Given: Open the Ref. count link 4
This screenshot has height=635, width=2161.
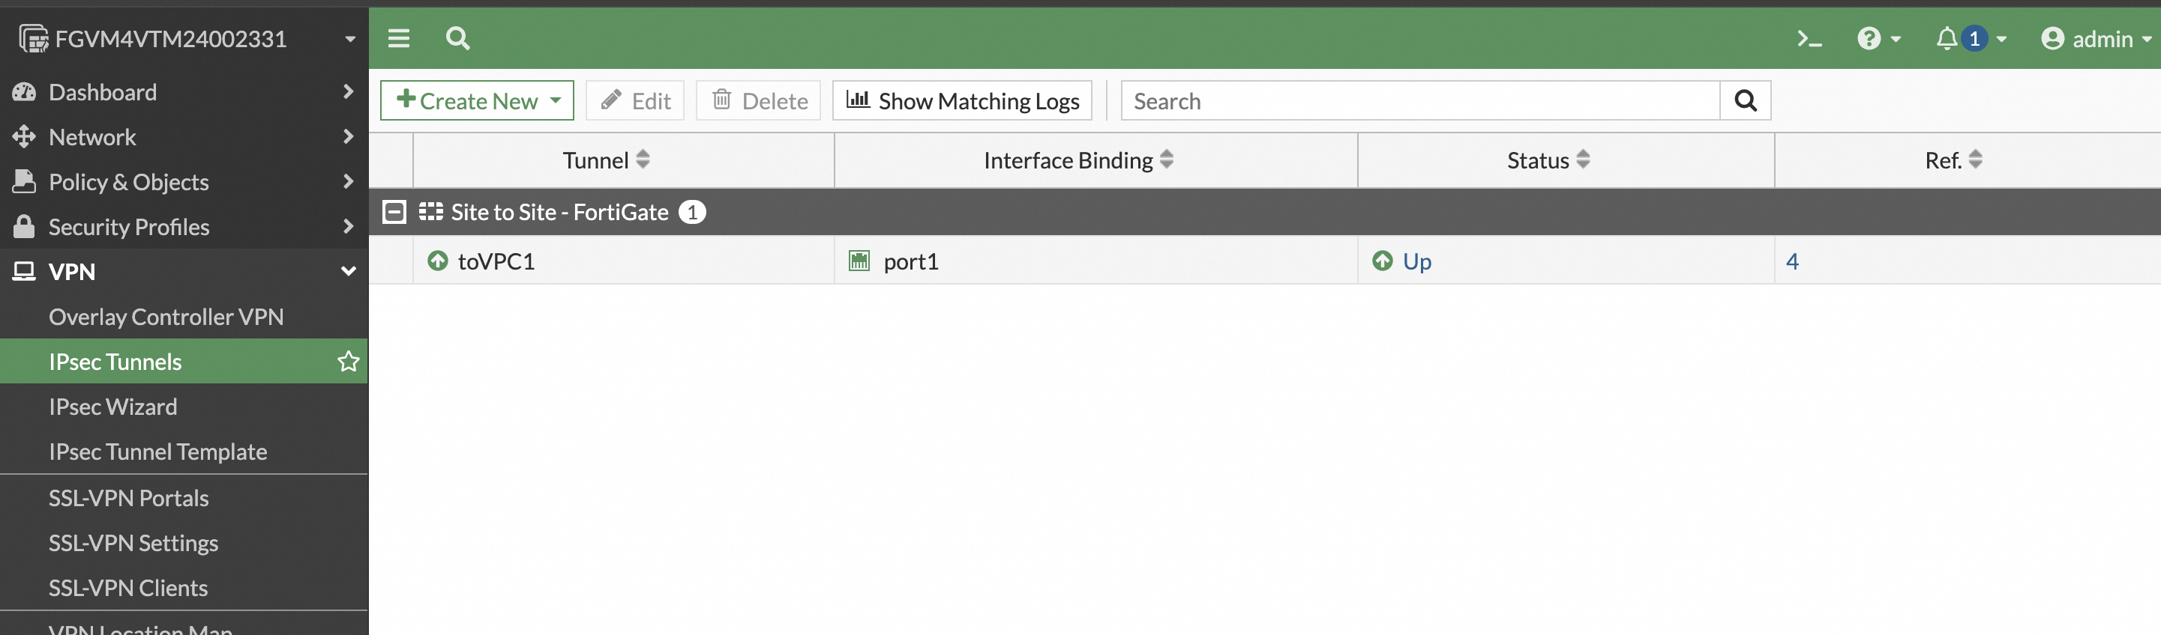Looking at the screenshot, I should pos(1792,261).
